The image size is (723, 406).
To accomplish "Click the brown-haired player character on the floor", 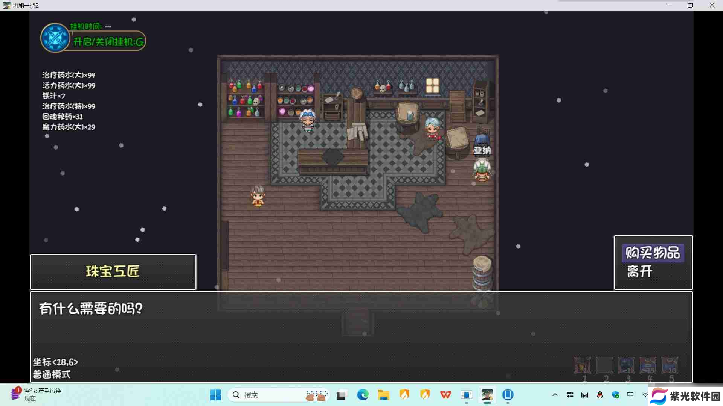I will [x=258, y=196].
